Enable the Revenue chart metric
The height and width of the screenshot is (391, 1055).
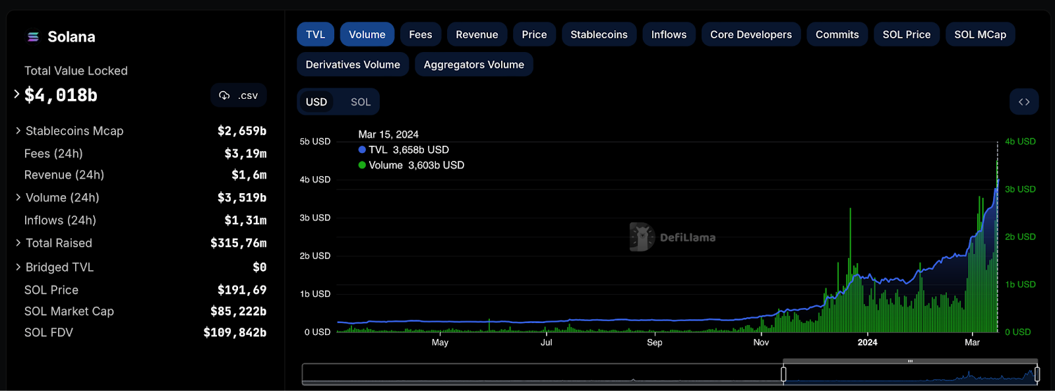(477, 34)
